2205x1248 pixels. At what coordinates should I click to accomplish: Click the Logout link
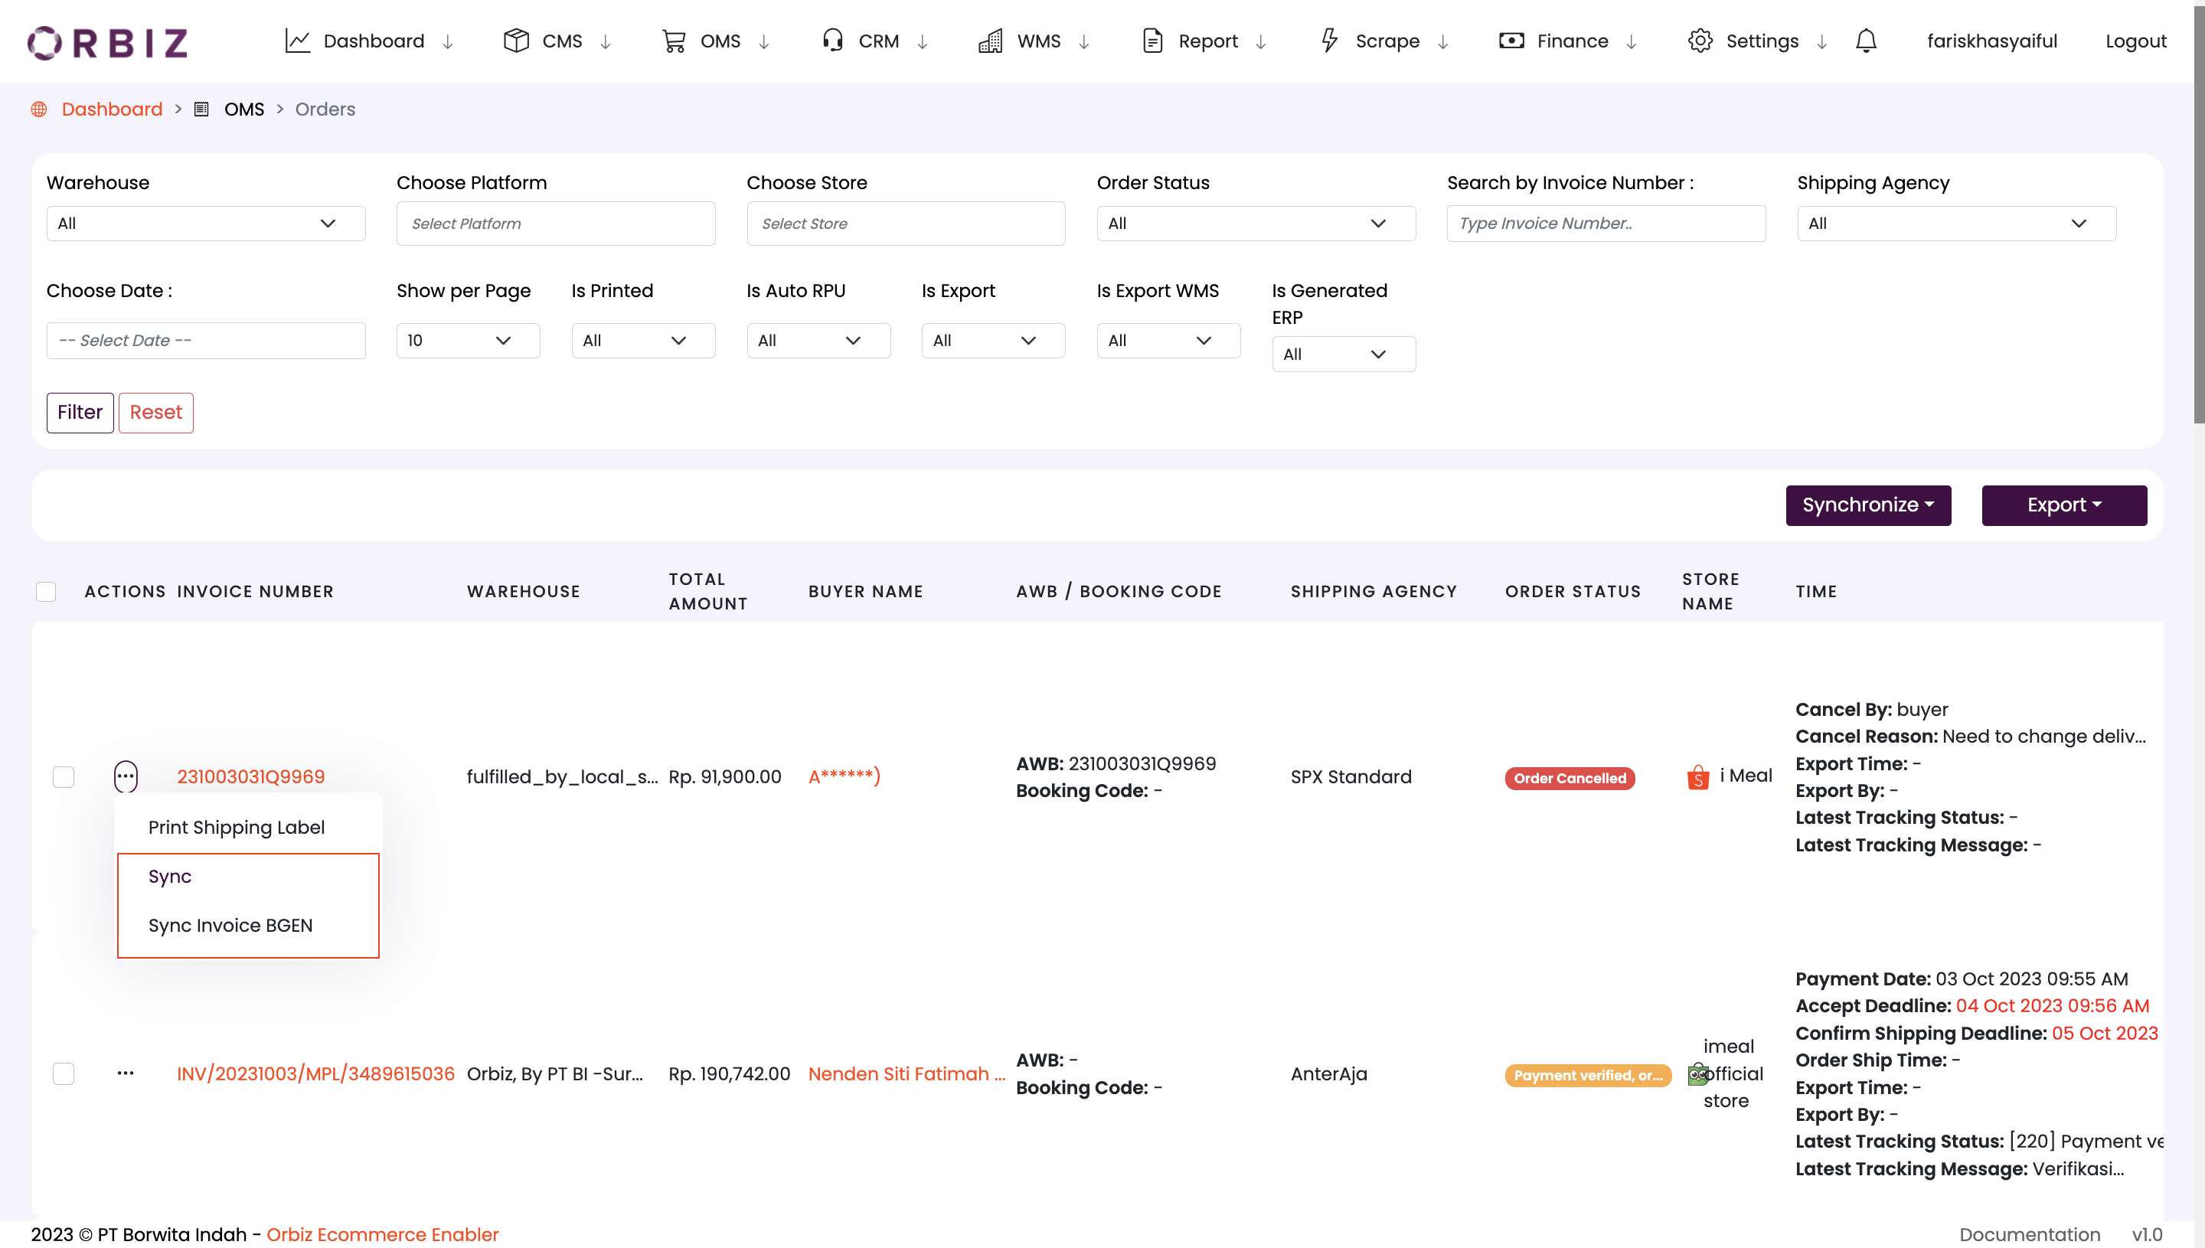click(2135, 42)
